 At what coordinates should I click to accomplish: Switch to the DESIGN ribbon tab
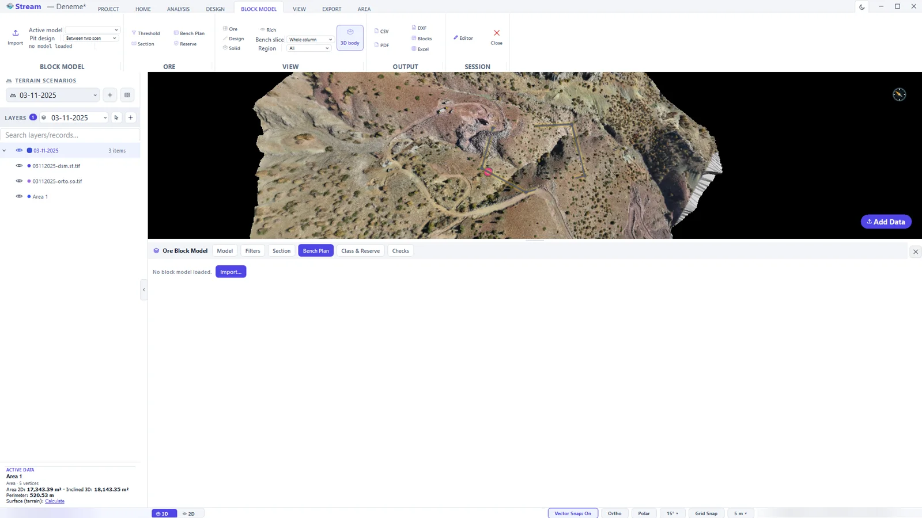215,9
